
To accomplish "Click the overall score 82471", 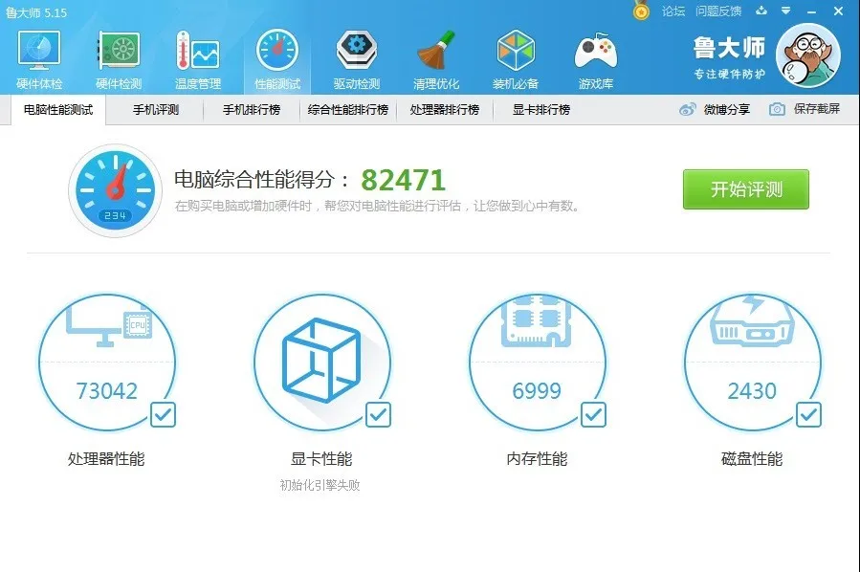I will pos(403,180).
